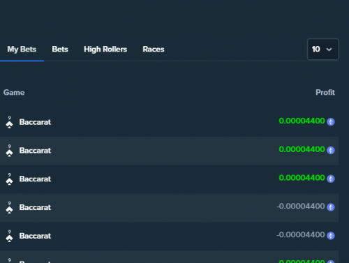Switch to the My Bets tab
The image size is (349, 263).
(x=22, y=50)
